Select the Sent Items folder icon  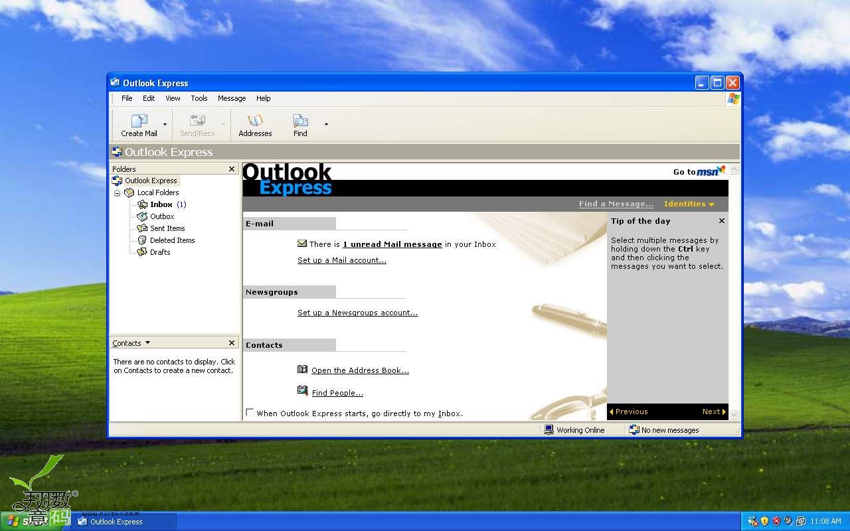(142, 228)
